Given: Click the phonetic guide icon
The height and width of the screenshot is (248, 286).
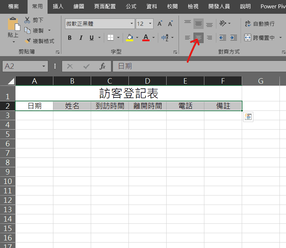Looking at the screenshot, I should [x=165, y=38].
